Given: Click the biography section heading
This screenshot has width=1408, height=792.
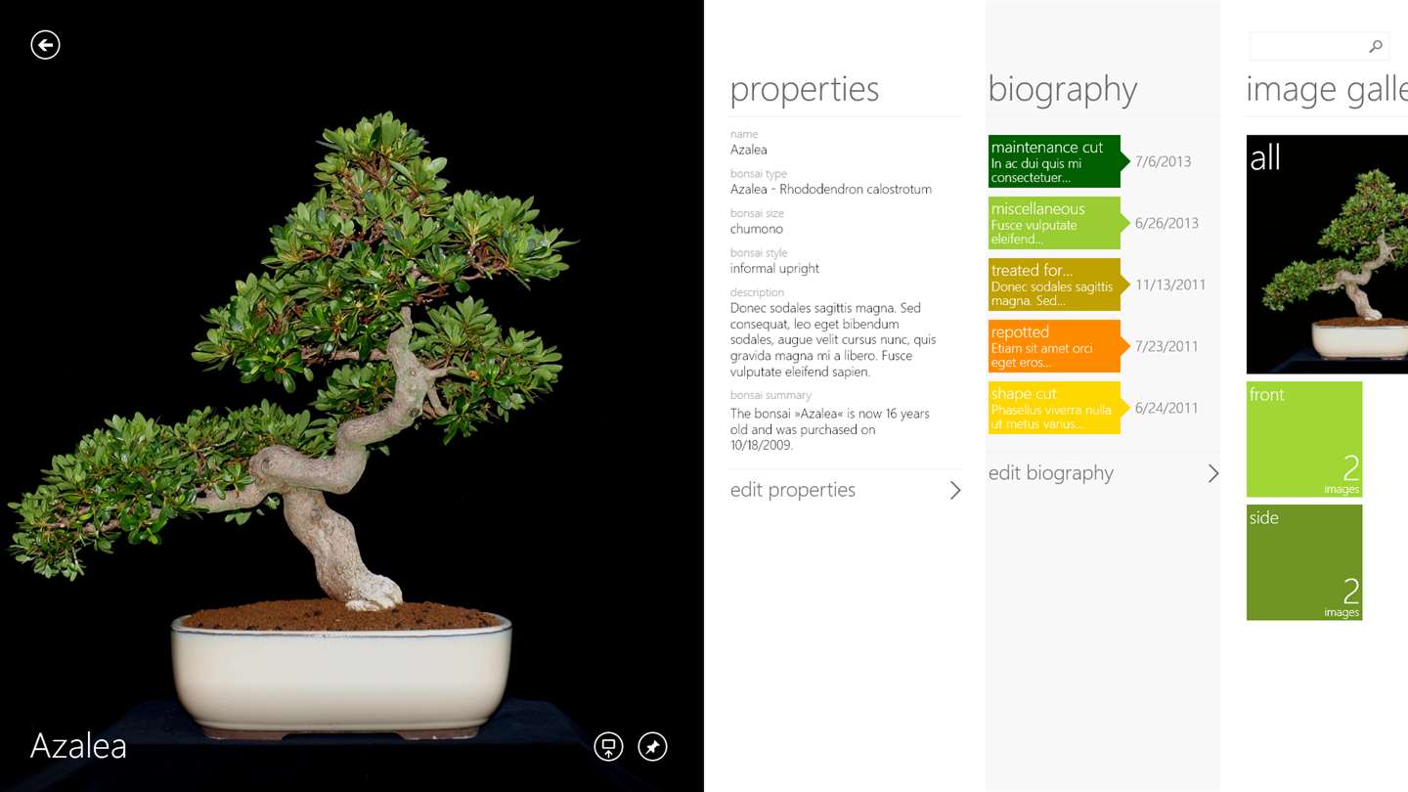Looking at the screenshot, I should [1063, 89].
